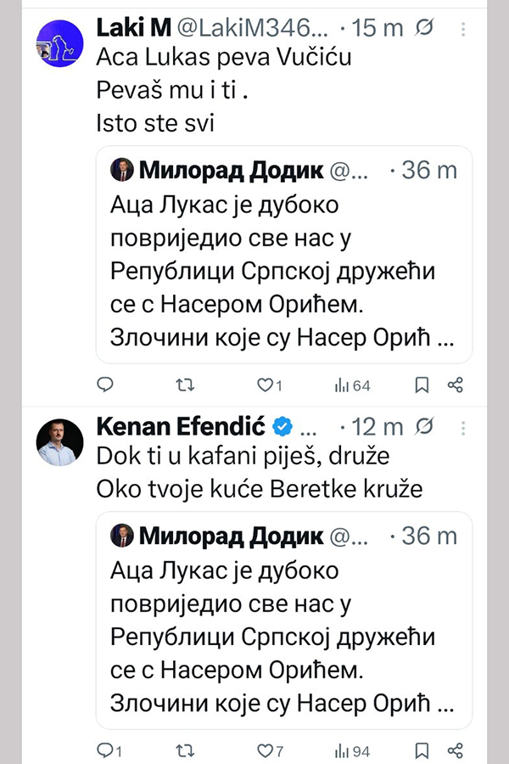Bookmark Laki M's tweet
The image size is (509, 764).
pos(422,386)
